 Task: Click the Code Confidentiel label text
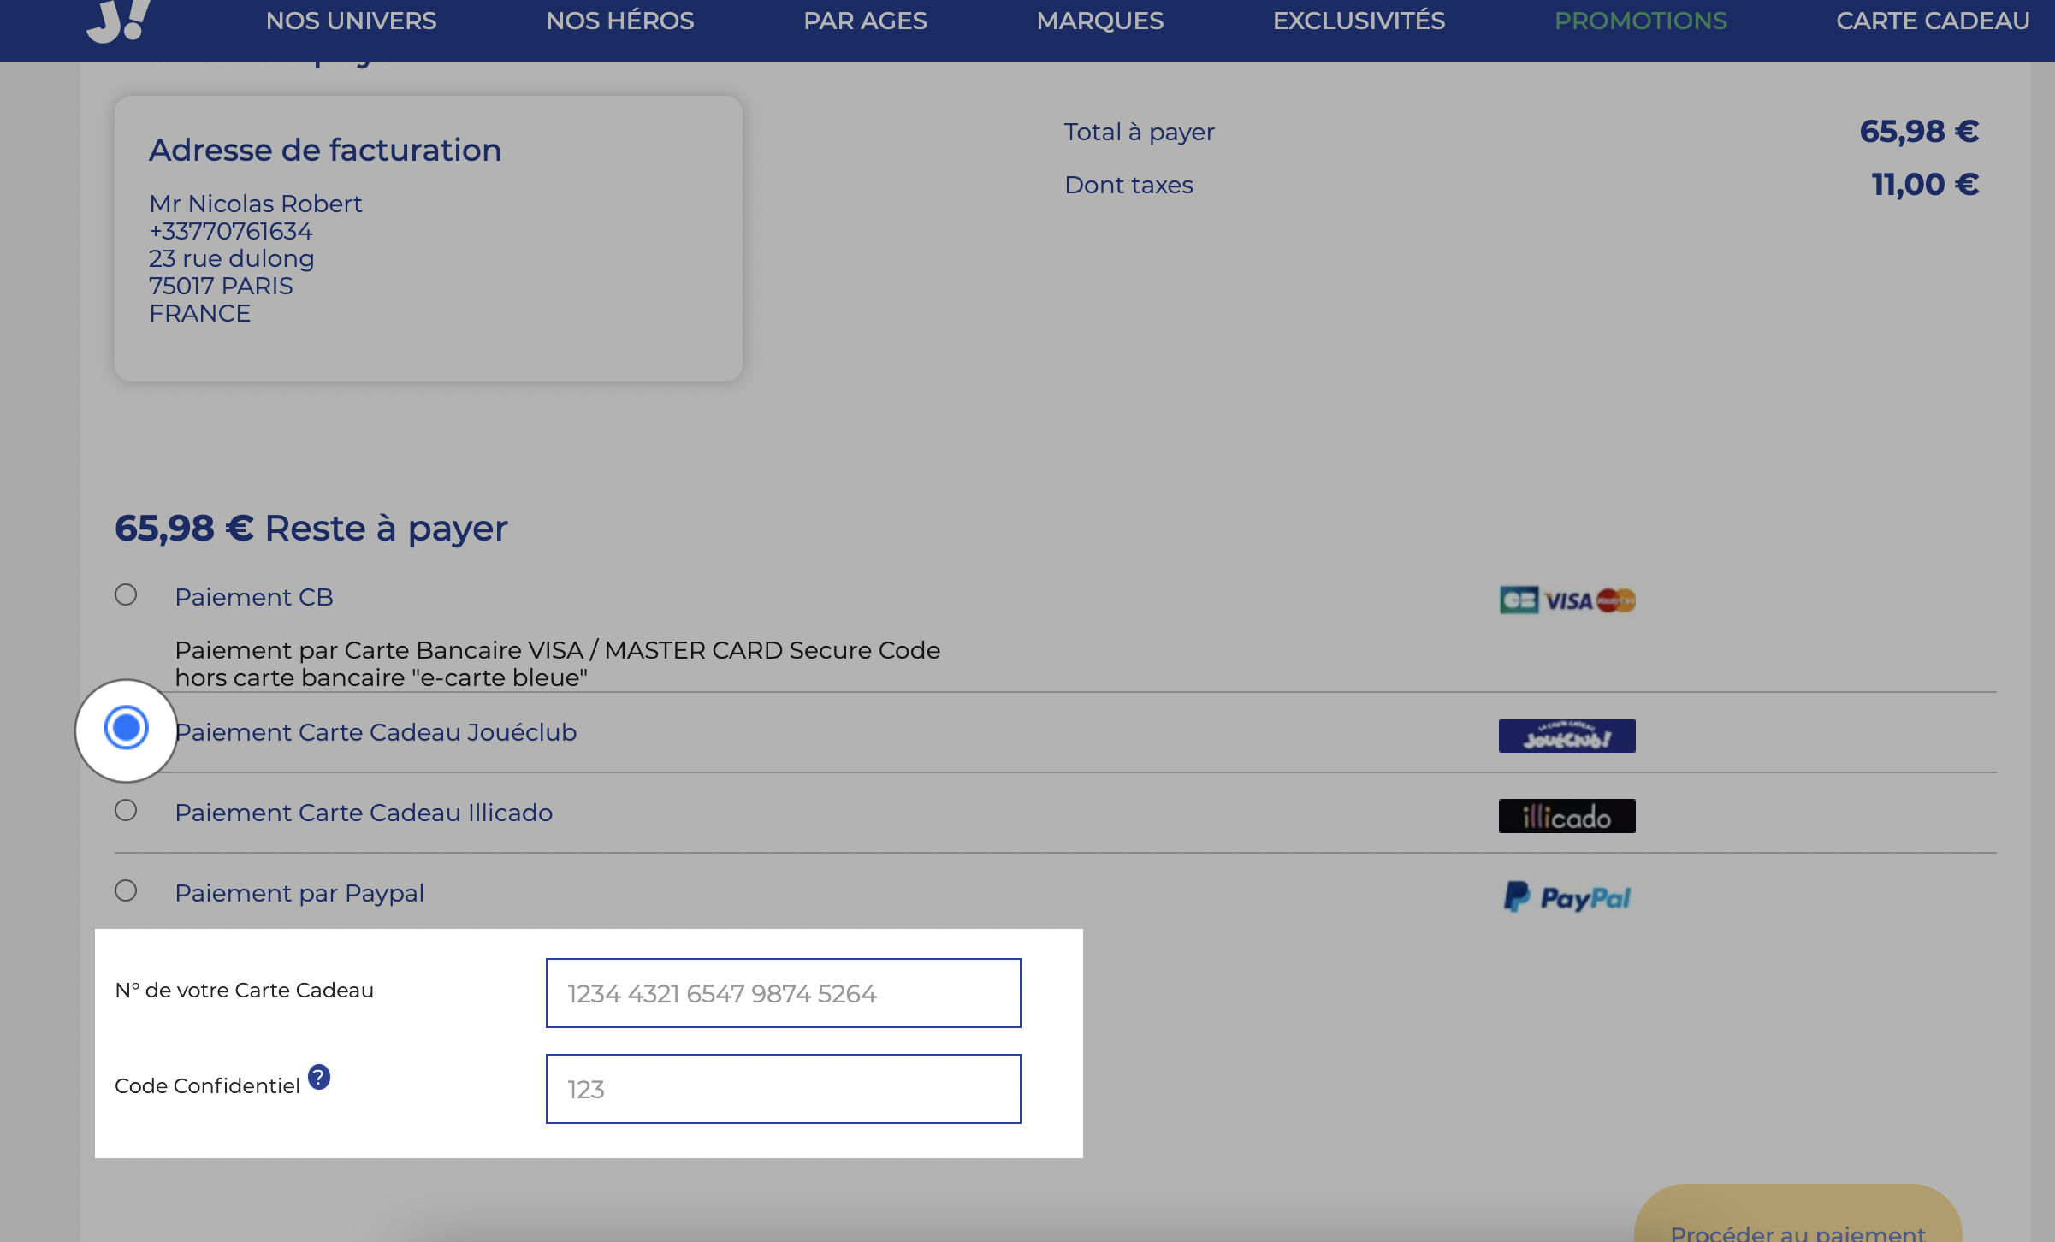208,1086
